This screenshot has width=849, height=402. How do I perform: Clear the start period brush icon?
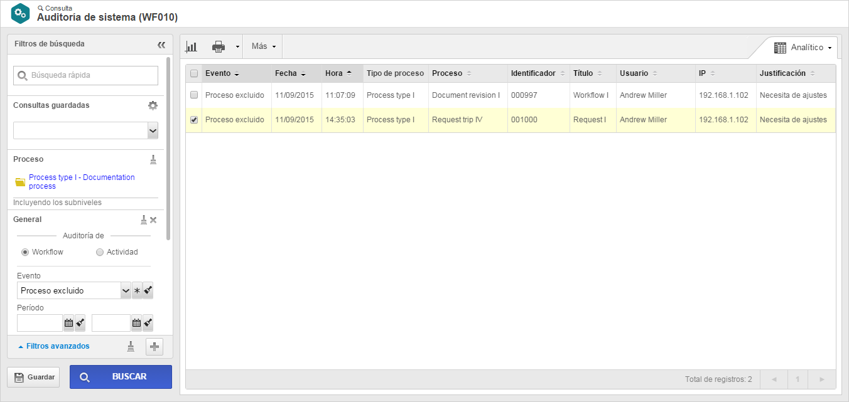80,323
